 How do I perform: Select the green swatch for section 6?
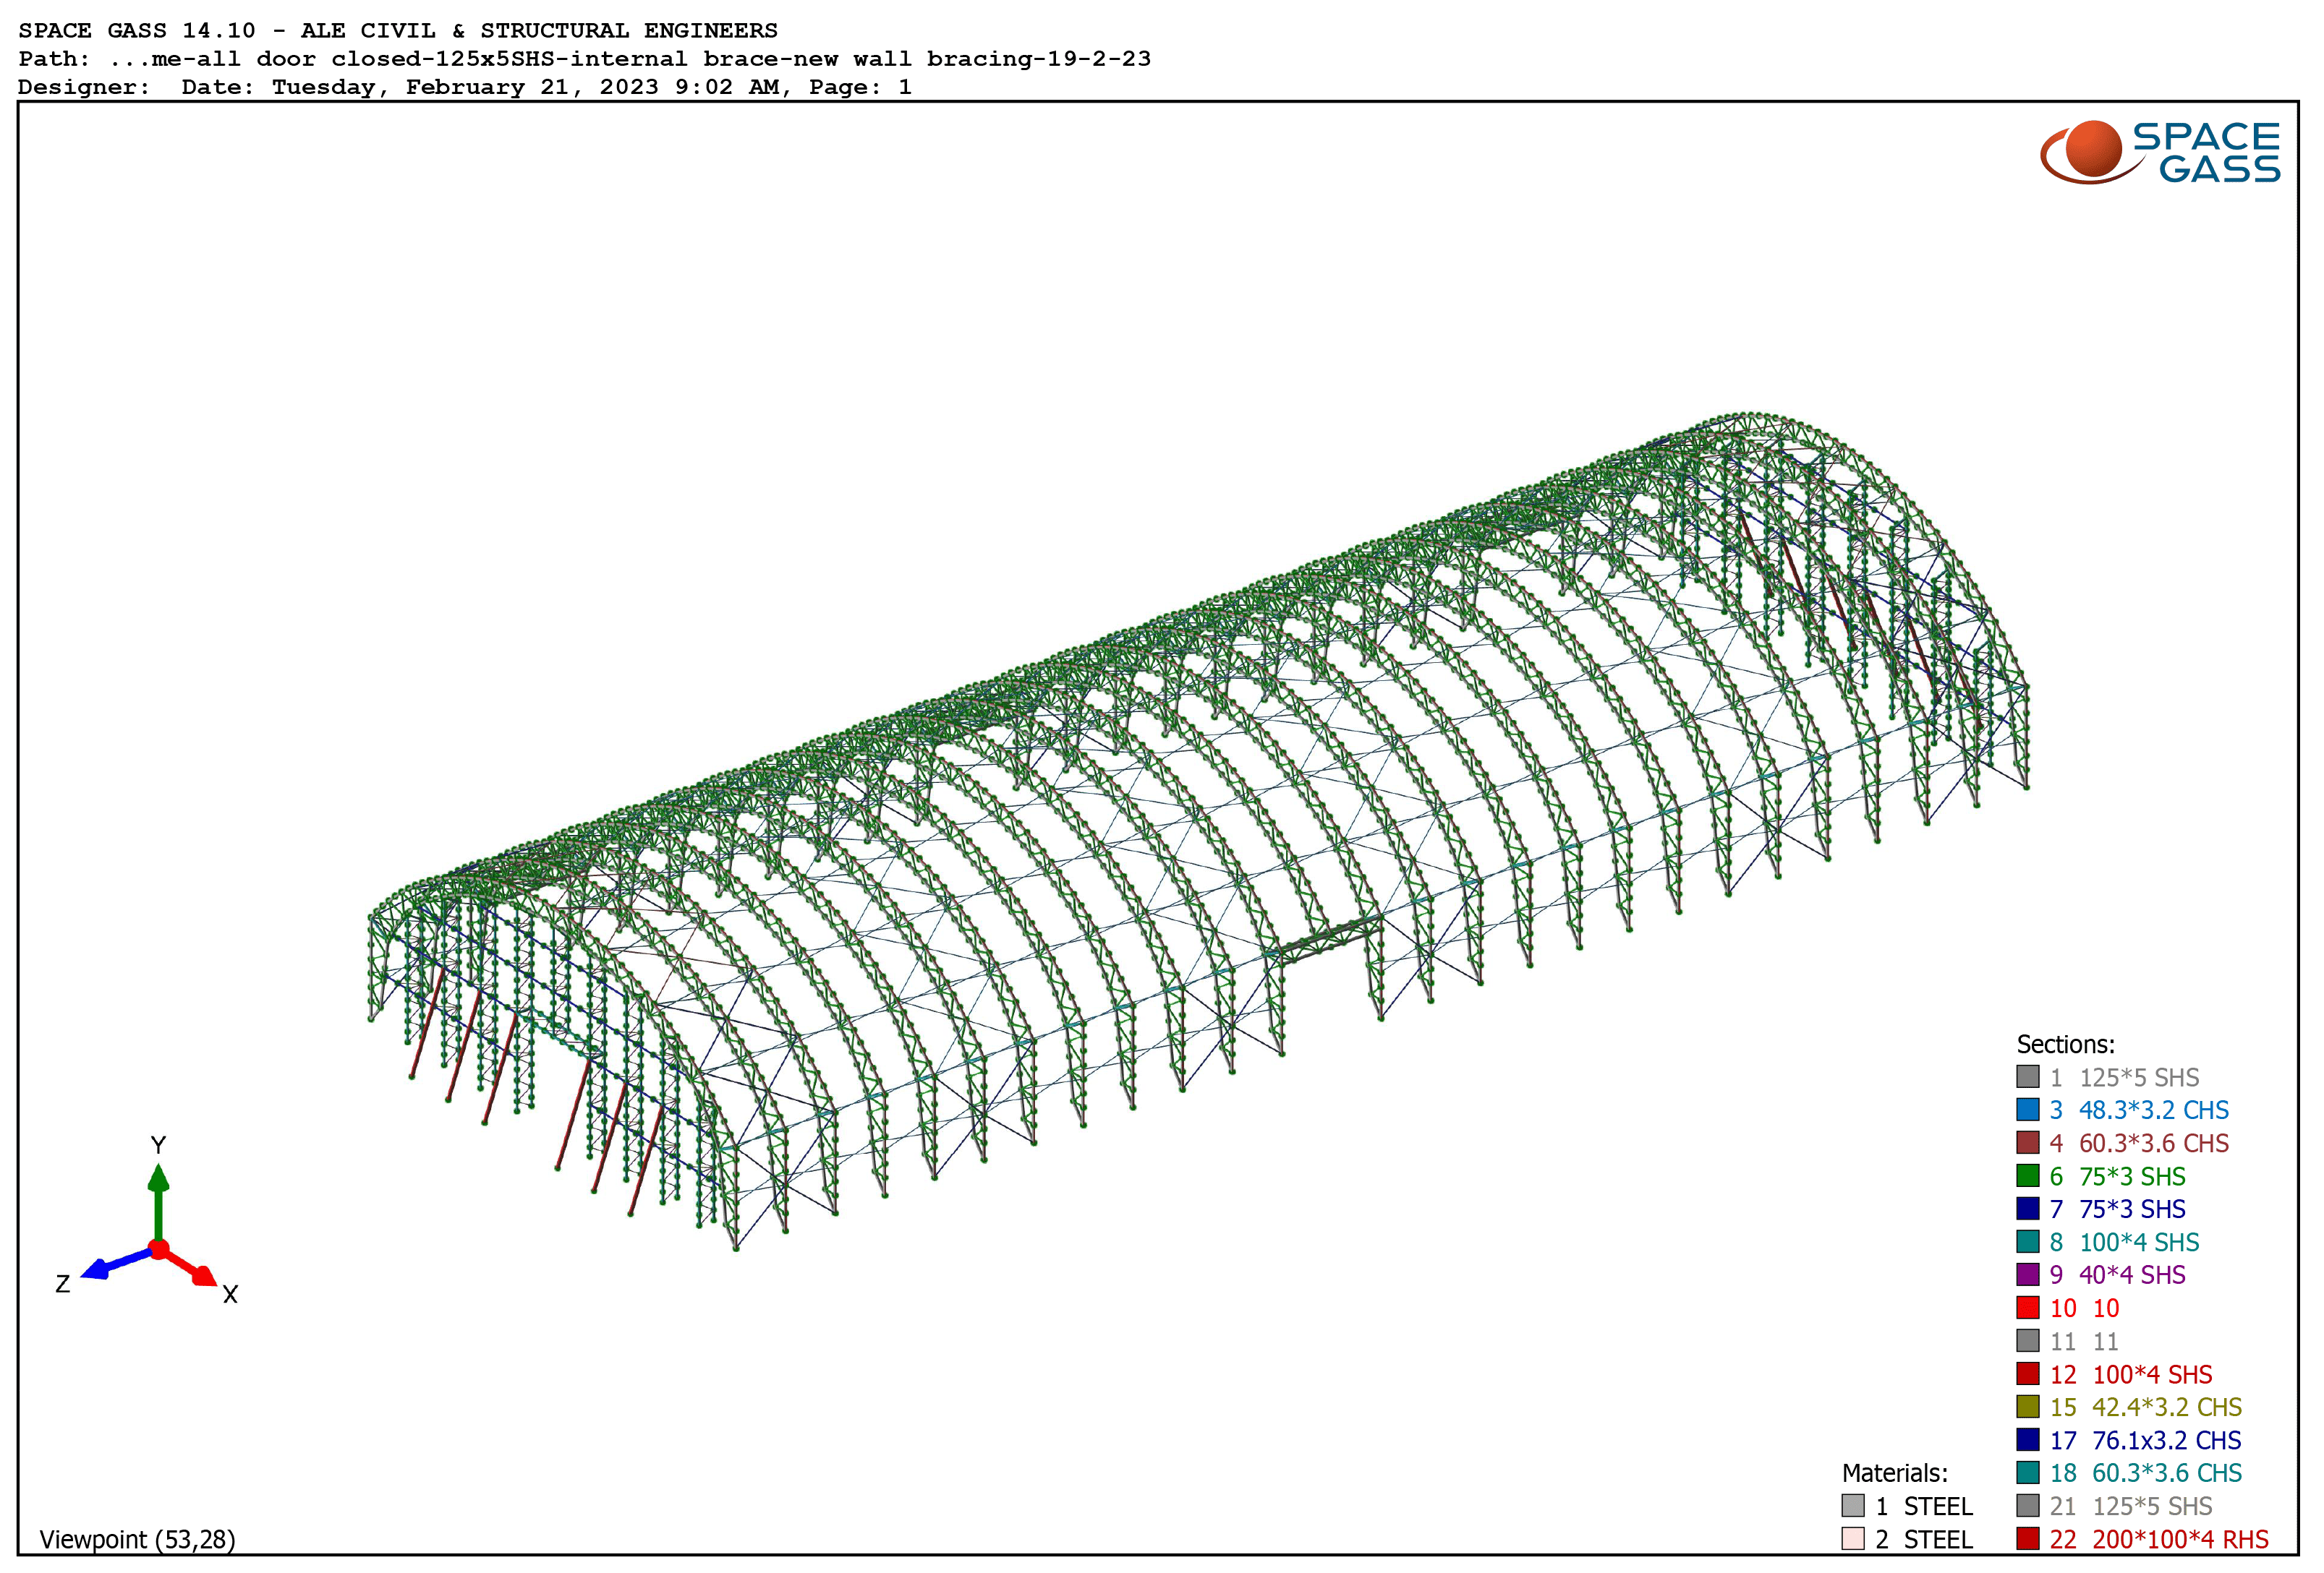[2028, 1175]
